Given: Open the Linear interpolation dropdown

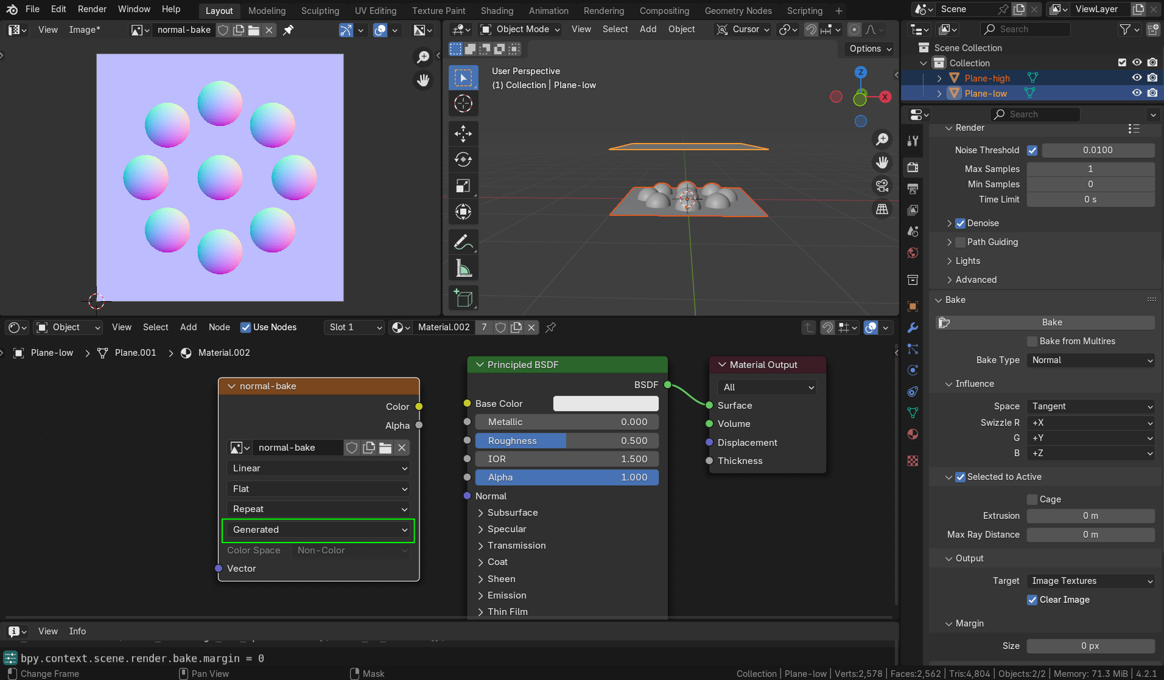Looking at the screenshot, I should [x=318, y=468].
